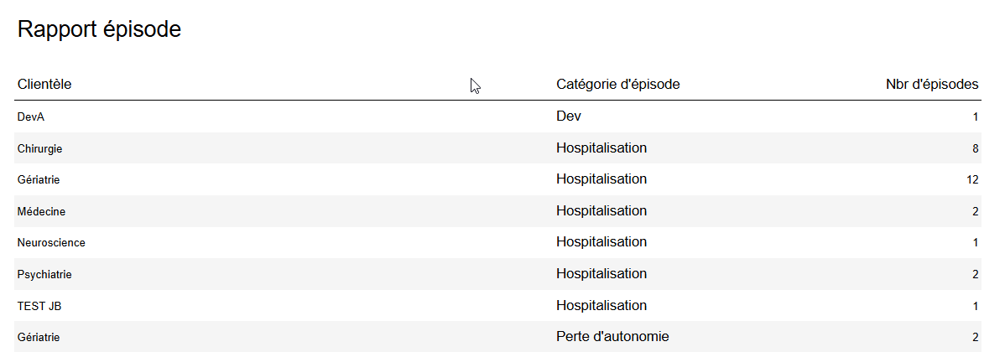
Task: Click the Dev category cell
Action: (x=569, y=116)
